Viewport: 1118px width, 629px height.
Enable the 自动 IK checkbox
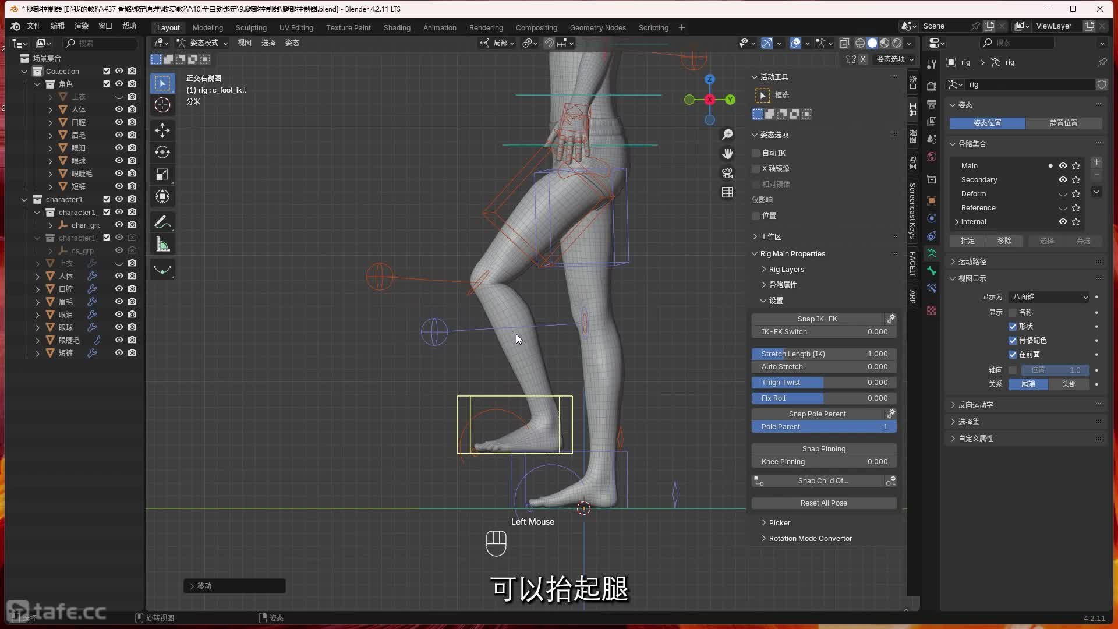[756, 153]
